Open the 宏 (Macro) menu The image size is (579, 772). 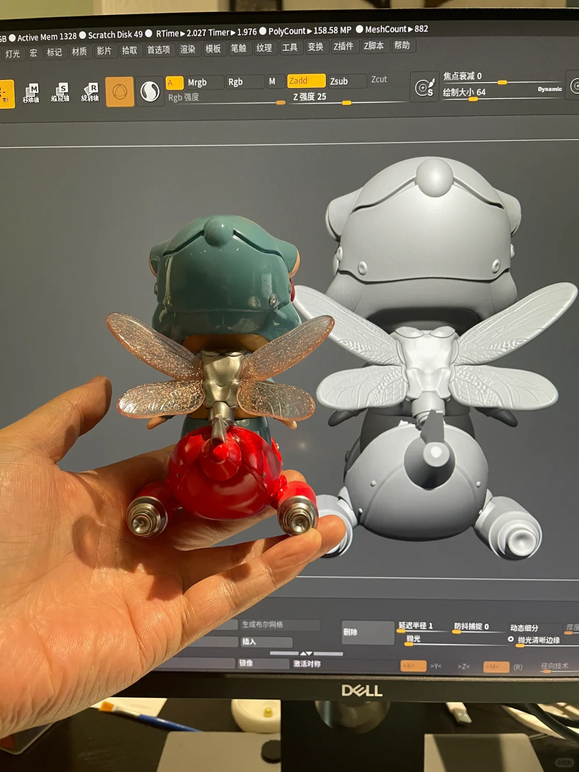[34, 53]
